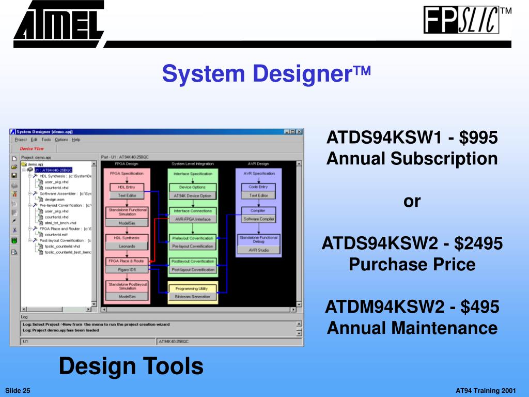The width and height of the screenshot is (529, 397).
Task: Launch AVR Studio under Standalone Functional Debug
Action: point(258,250)
